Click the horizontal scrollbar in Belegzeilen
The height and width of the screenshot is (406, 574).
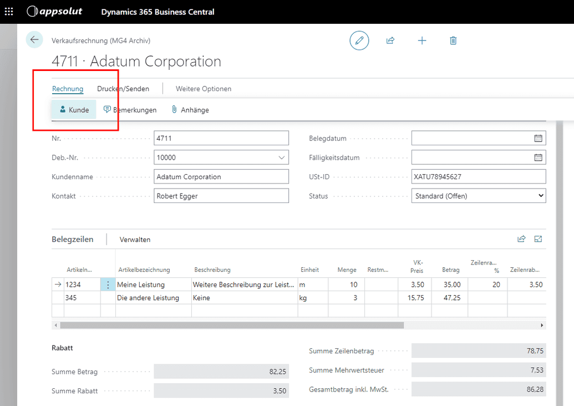[x=231, y=325]
